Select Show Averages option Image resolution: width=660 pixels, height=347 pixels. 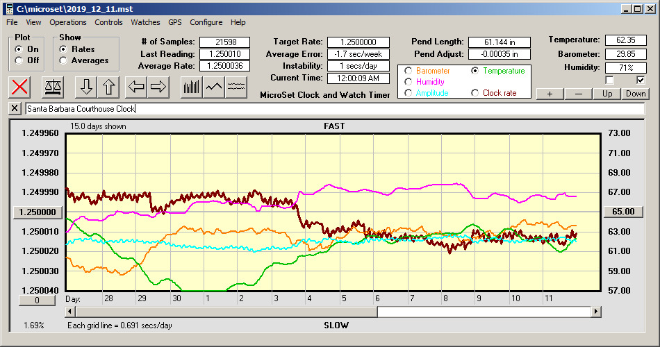click(x=63, y=60)
